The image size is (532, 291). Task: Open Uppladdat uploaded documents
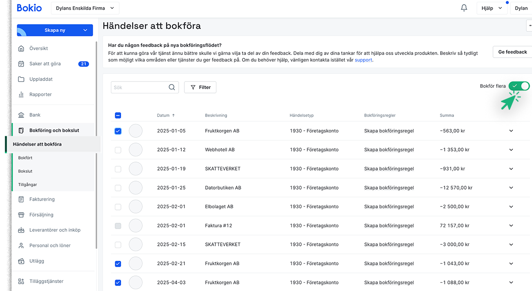[39, 79]
